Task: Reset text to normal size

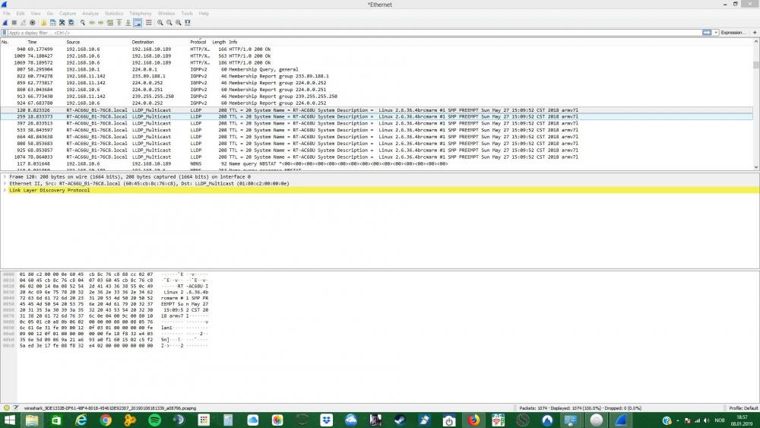Action: pyautogui.click(x=179, y=23)
